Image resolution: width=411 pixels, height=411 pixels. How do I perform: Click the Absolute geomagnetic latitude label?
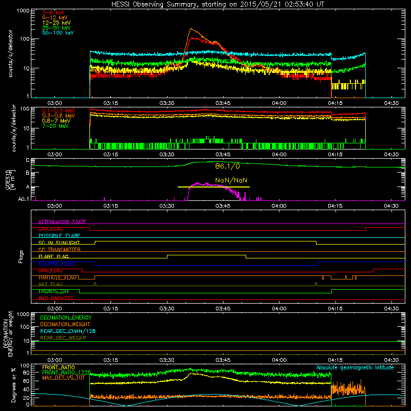coord(355,368)
